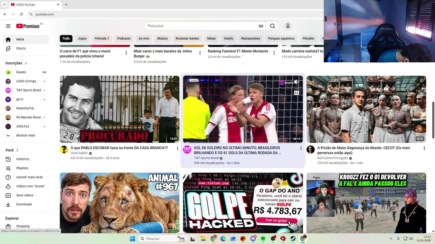This screenshot has height=244, width=435.
Task: Play the CECOT prison video thumbnail
Action: tap(366, 109)
